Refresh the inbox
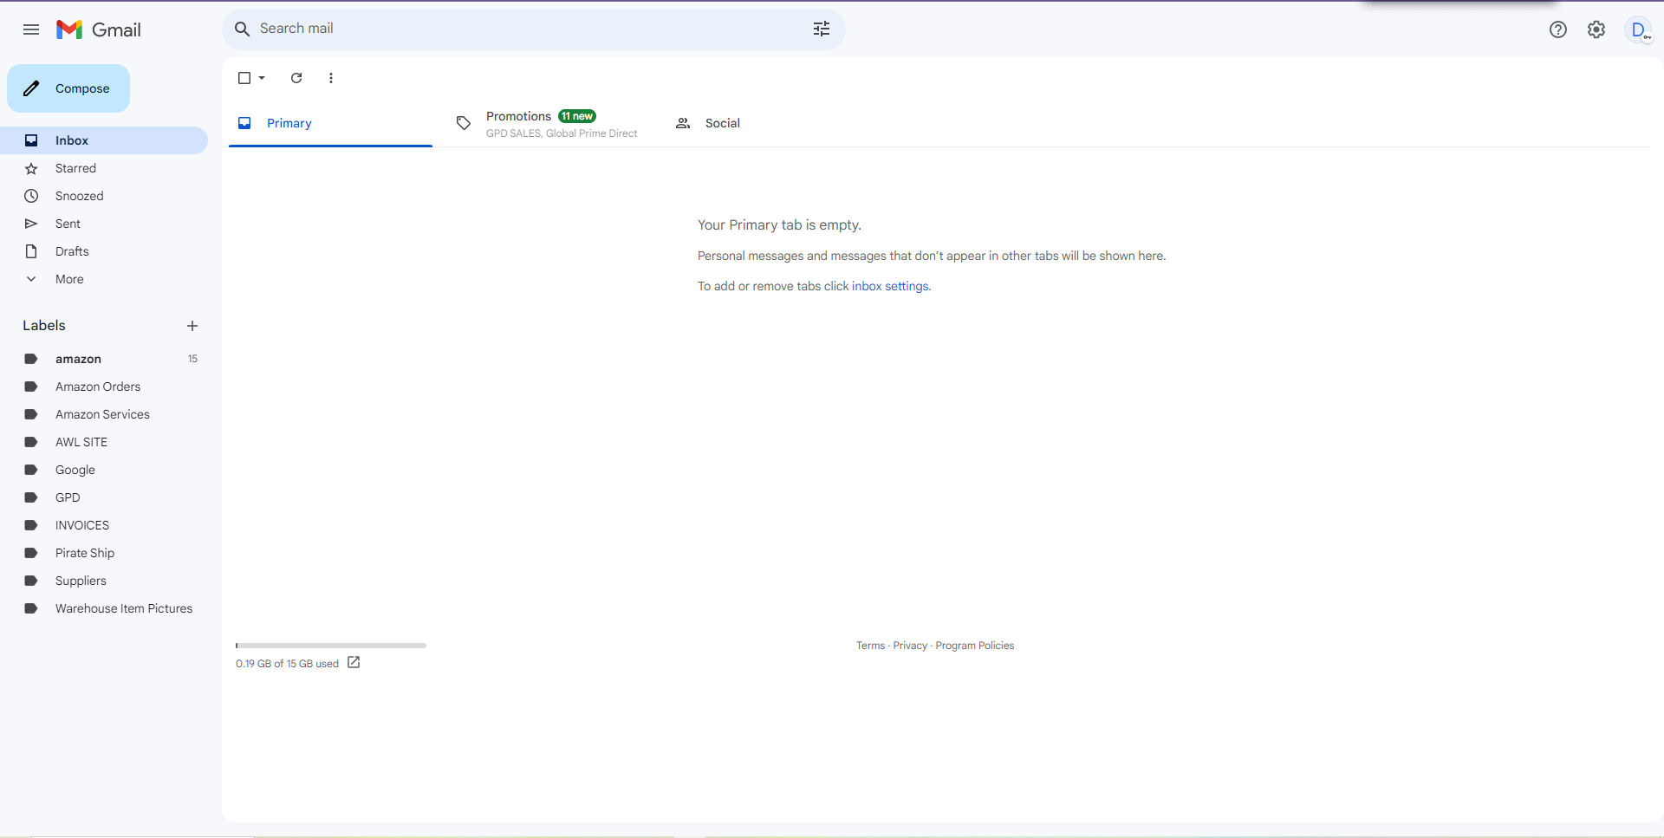Viewport: 1664px width, 838px height. (x=296, y=78)
